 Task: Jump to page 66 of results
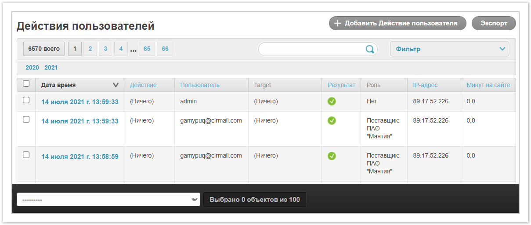[x=165, y=49]
